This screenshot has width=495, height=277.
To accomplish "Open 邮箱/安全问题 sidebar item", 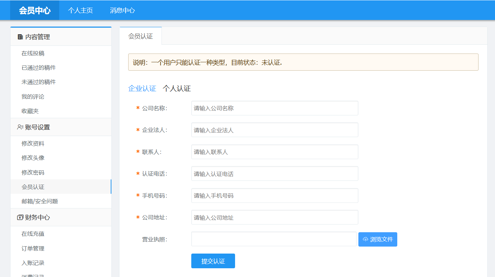I will click(40, 201).
